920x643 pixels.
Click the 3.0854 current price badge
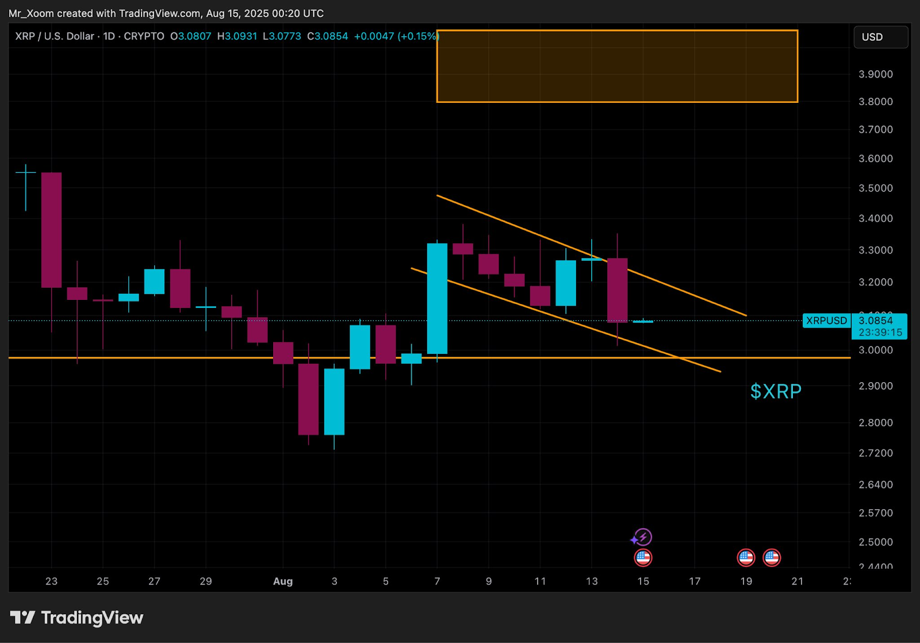click(879, 326)
